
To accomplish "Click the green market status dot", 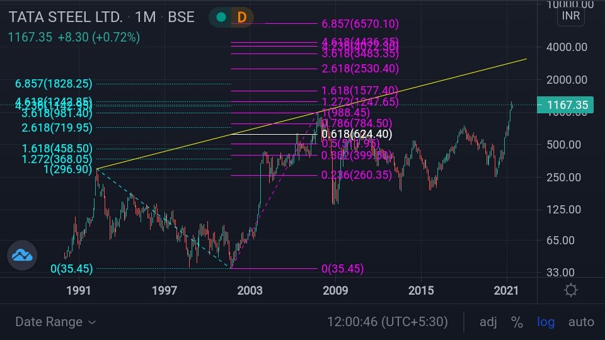I will tap(221, 17).
